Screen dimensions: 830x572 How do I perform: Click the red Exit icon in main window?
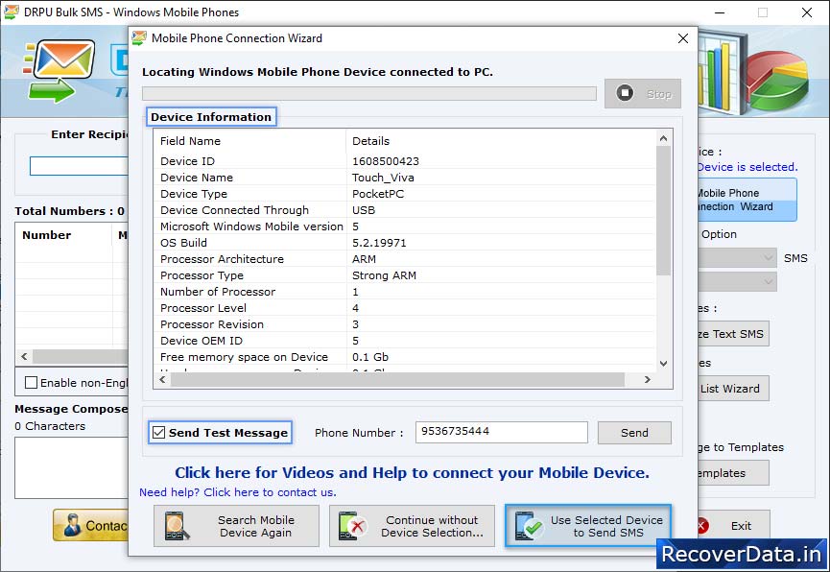coord(701,526)
